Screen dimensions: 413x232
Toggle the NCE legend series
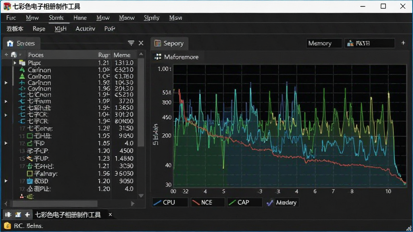click(208, 202)
